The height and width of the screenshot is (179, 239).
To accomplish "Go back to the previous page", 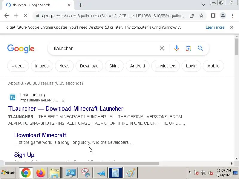I will pyautogui.click(x=7, y=16).
